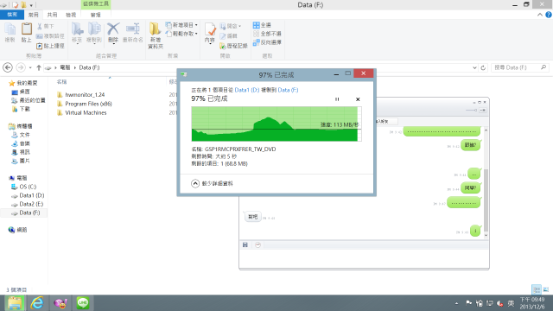Click the muted volume icon in system tray
The image size is (553, 311).
[x=499, y=303]
